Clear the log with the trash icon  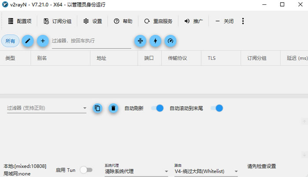[113, 108]
